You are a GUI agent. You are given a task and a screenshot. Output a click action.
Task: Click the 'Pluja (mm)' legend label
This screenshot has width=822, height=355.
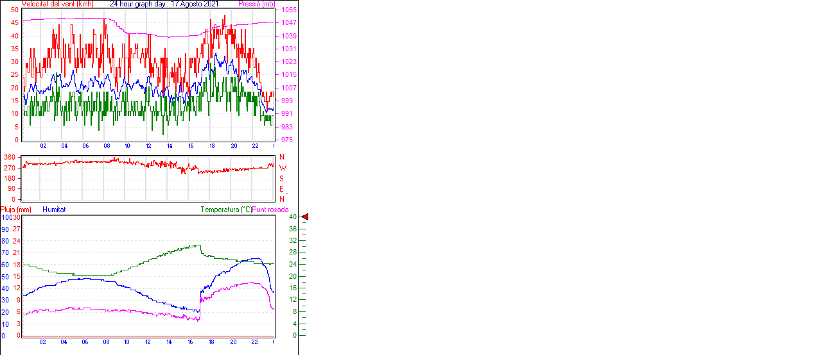pos(15,210)
